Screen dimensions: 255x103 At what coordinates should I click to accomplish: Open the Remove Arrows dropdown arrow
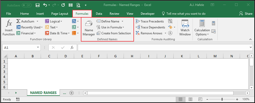(x=165, y=33)
